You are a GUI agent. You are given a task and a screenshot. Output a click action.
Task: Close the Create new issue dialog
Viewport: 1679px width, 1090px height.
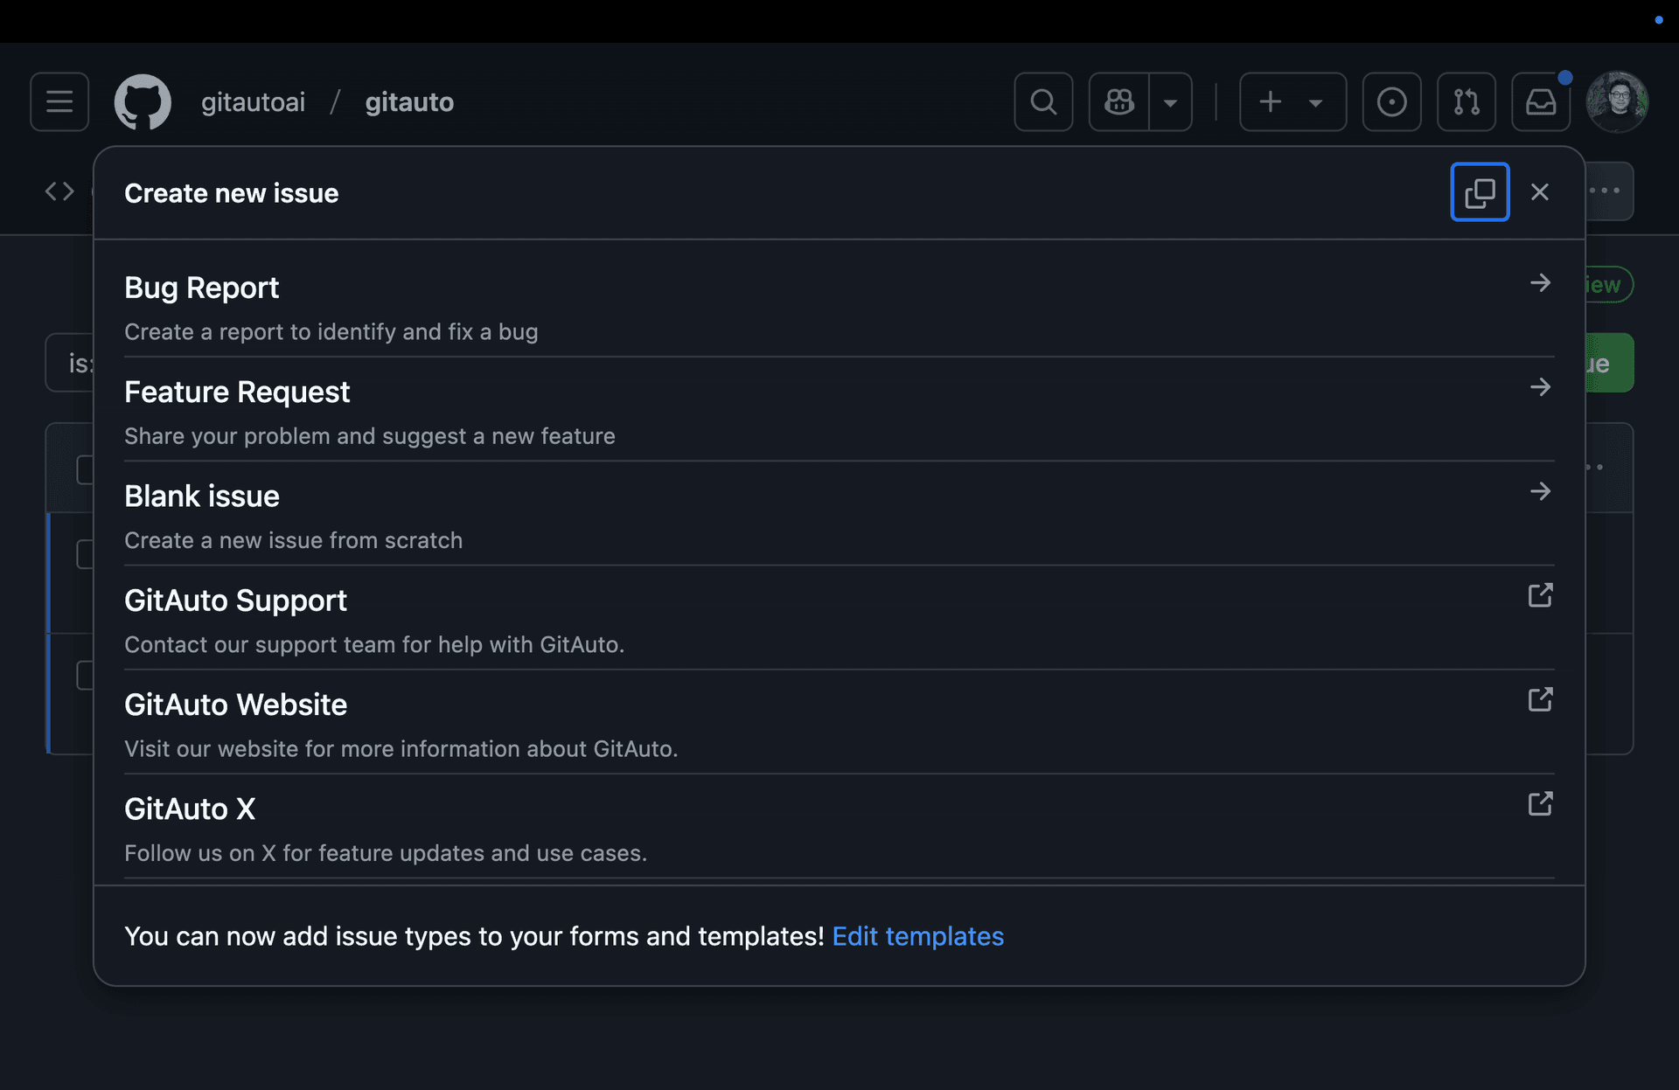point(1540,191)
